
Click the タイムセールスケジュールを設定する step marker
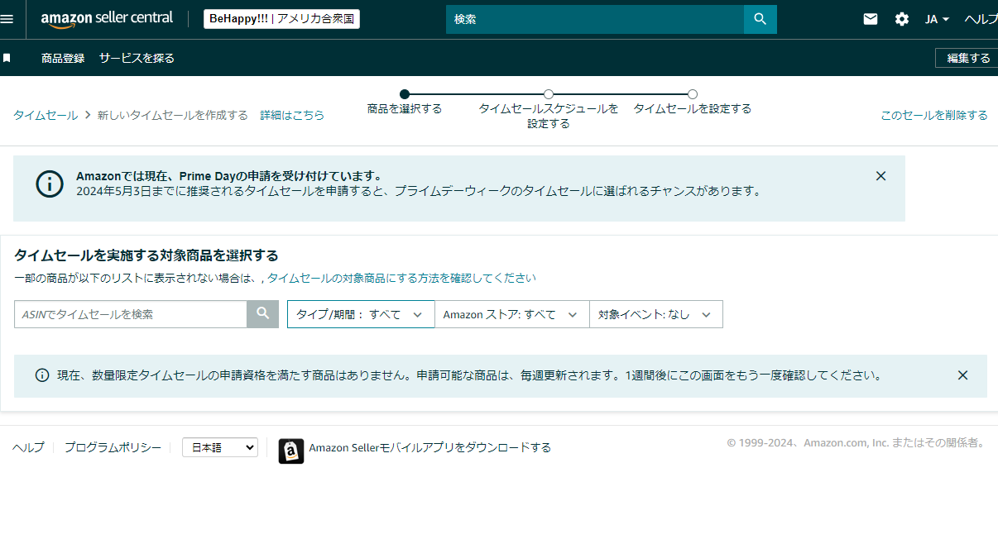point(549,94)
